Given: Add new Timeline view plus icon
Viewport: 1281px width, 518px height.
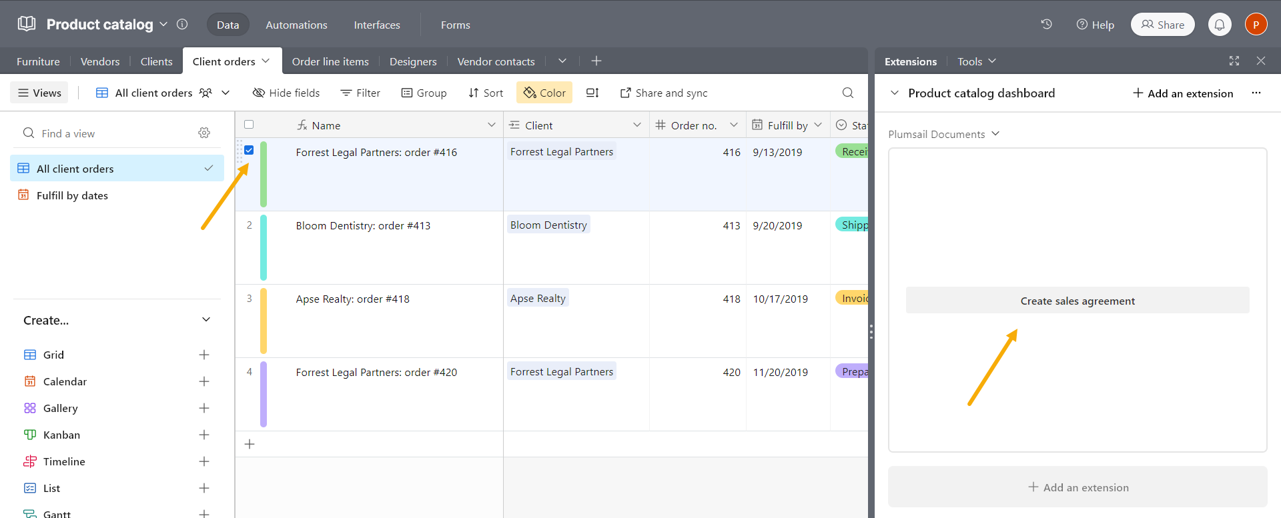Looking at the screenshot, I should click(204, 461).
